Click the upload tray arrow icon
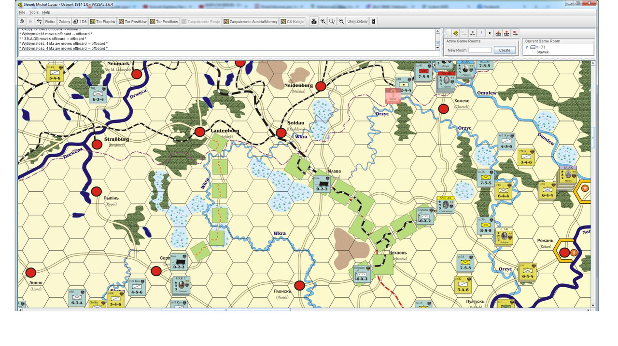The width and height of the screenshot is (618, 346). coord(507,33)
